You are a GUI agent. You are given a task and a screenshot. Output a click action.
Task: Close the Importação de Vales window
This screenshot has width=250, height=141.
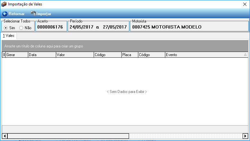(x=245, y=4)
